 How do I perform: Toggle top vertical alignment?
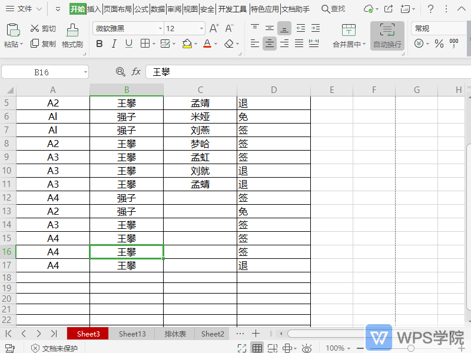(x=255, y=26)
